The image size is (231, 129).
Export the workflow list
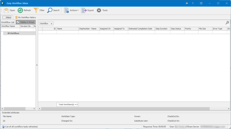(88, 10)
